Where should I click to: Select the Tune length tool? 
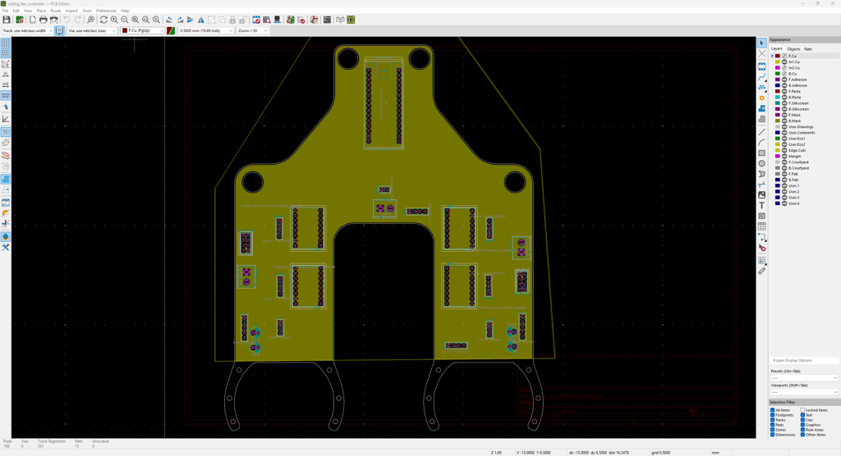pyautogui.click(x=761, y=87)
